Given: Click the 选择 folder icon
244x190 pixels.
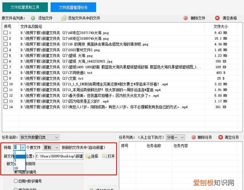Looking at the screenshot, I should (88, 156).
